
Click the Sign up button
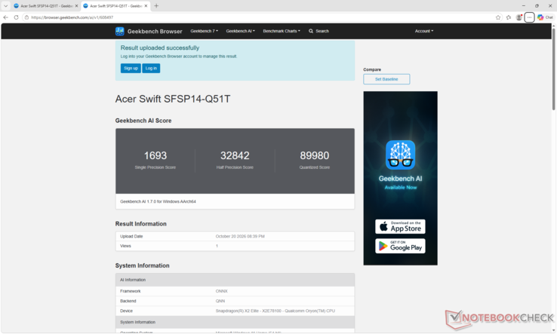(131, 68)
